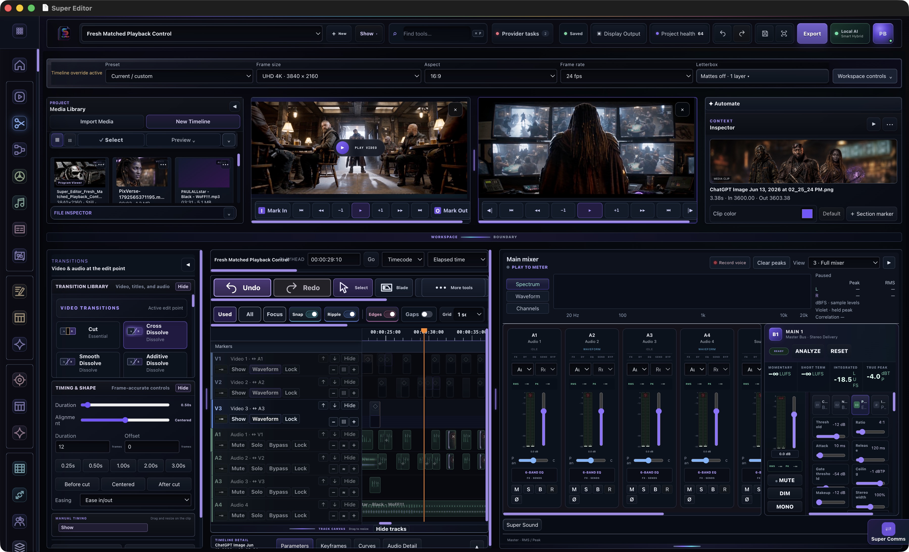Open Workspace controls dropdown
Screen dimensions: 909x552
(x=864, y=76)
